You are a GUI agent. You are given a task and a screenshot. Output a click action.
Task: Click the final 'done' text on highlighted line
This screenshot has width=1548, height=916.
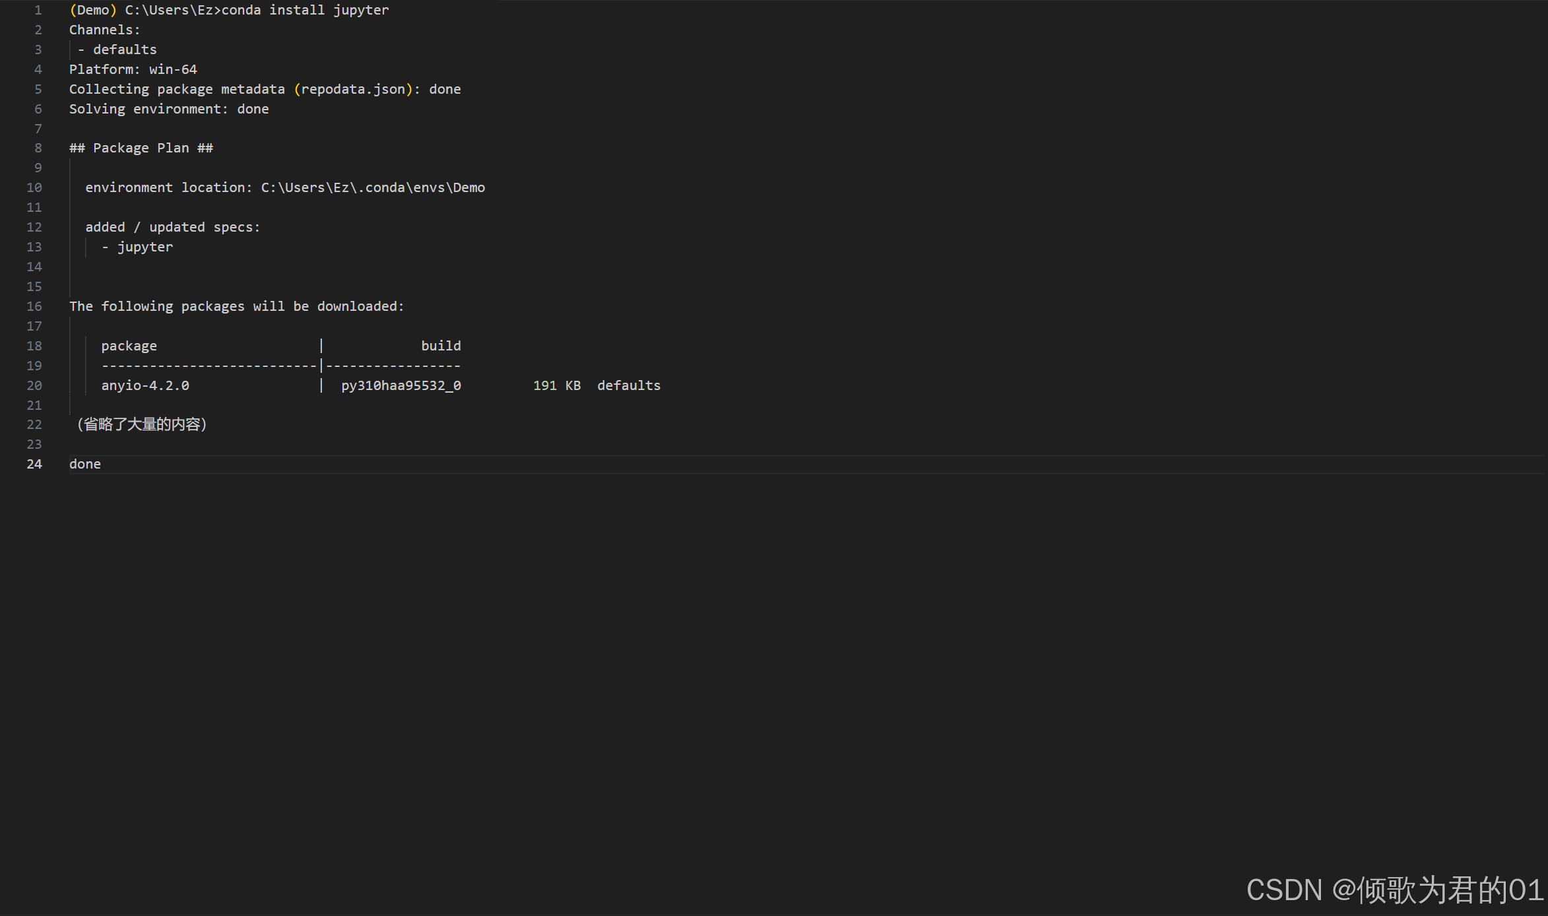click(x=85, y=464)
